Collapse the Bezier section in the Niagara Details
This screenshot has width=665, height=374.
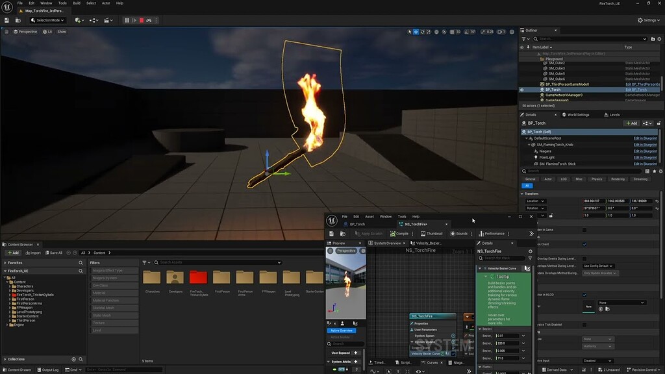click(479, 329)
